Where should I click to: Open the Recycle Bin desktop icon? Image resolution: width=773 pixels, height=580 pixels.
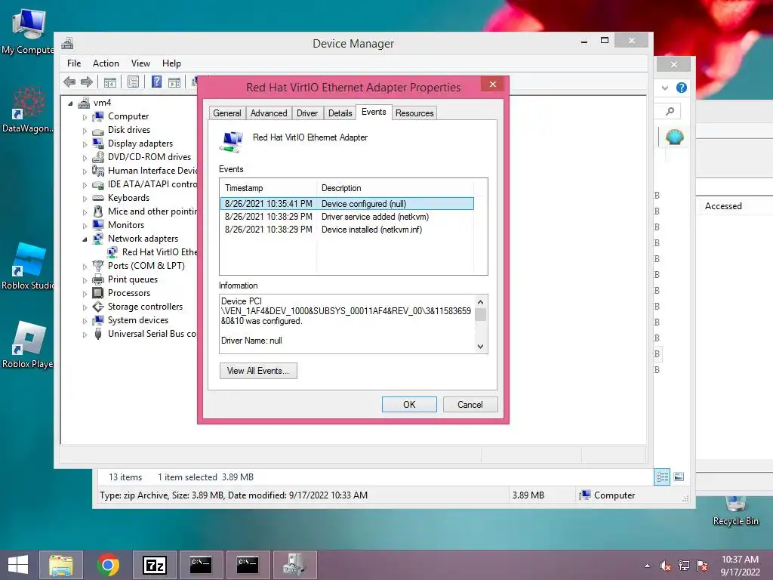coord(735,511)
